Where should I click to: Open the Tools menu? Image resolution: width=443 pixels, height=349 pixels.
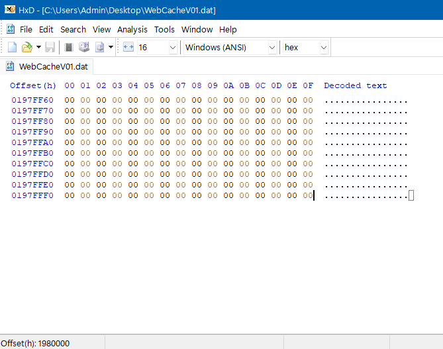pyautogui.click(x=164, y=29)
